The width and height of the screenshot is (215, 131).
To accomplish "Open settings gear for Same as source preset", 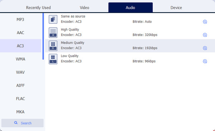I will [x=205, y=22].
